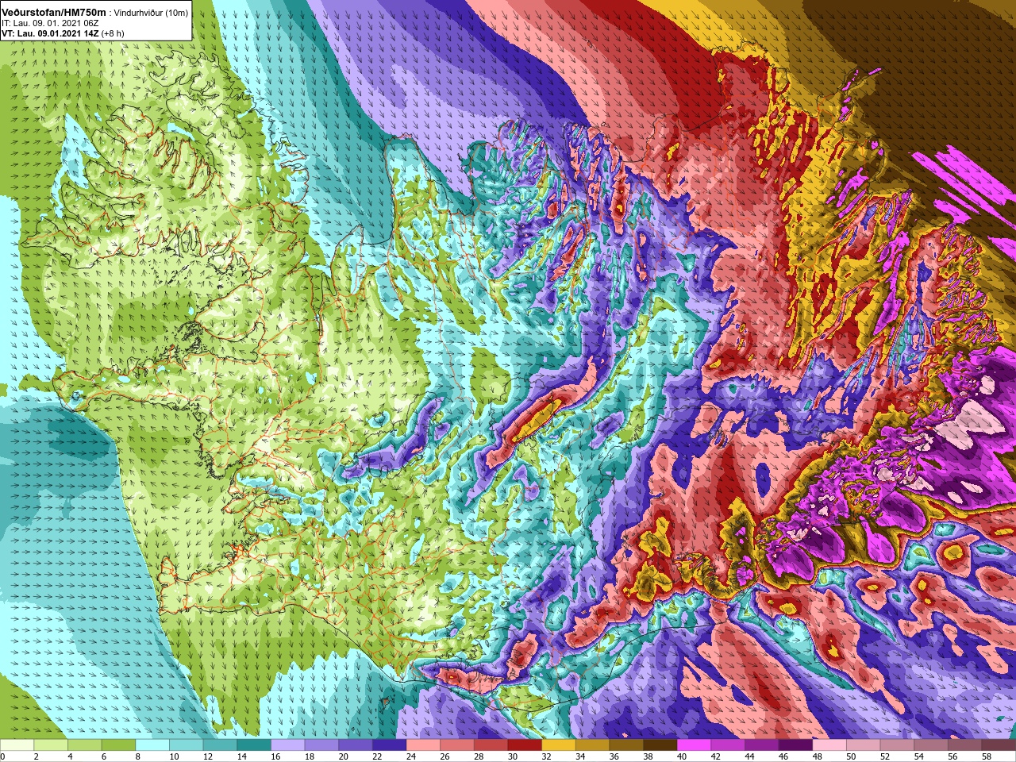Click the legend swatch between 24 and 26
Viewport: 1016px width, 762px height.
pyautogui.click(x=423, y=746)
